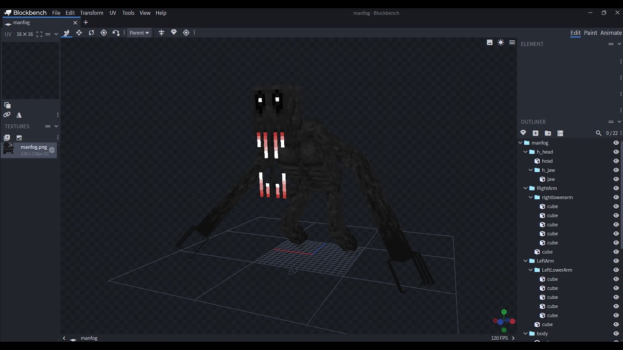Open the Transform menu

click(x=92, y=13)
